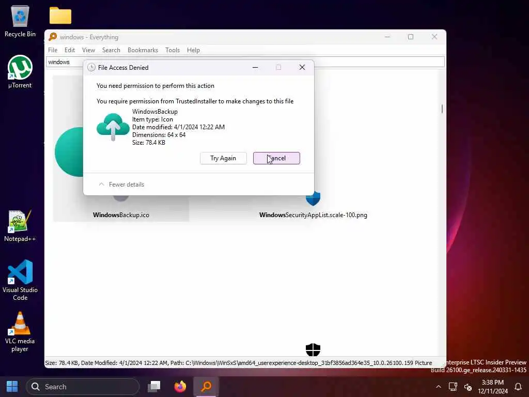The height and width of the screenshot is (397, 529).
Task: Click the search field containing 'windows'
Action: 245,62
